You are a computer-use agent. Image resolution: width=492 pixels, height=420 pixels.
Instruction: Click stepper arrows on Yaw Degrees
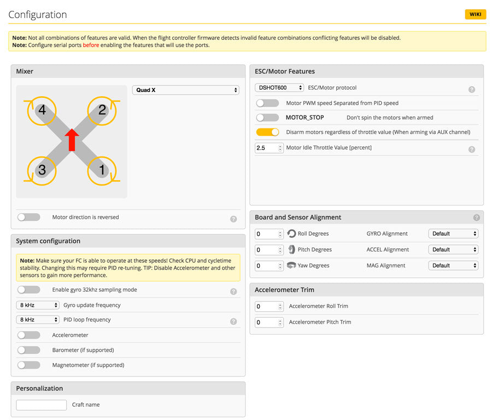click(280, 266)
